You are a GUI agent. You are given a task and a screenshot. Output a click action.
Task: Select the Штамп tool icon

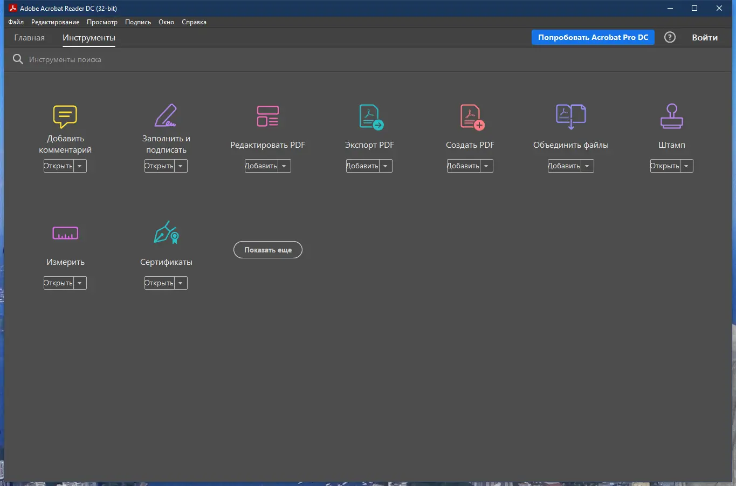tap(671, 116)
